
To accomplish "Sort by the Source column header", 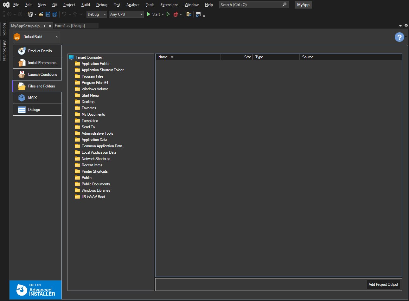I will click(x=350, y=57).
